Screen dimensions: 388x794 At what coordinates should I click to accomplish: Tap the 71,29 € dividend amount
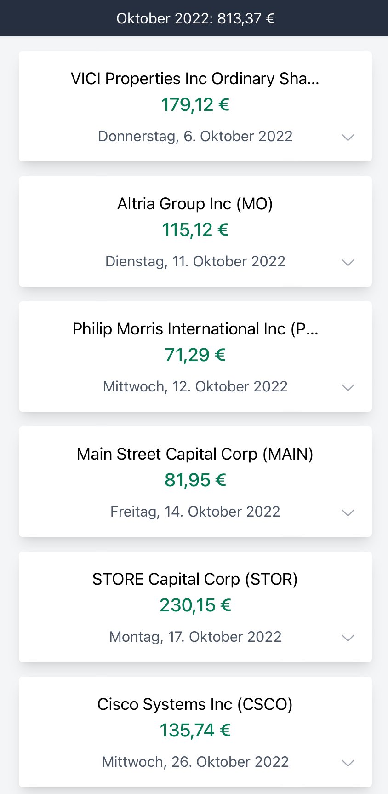[195, 355]
